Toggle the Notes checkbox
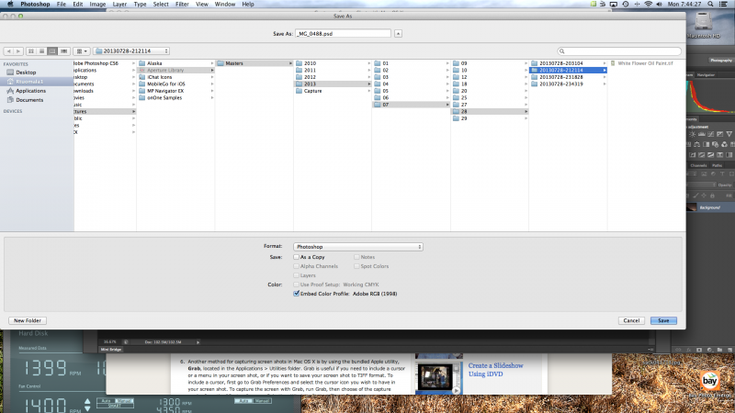Viewport: 735px width, 413px height. click(356, 257)
